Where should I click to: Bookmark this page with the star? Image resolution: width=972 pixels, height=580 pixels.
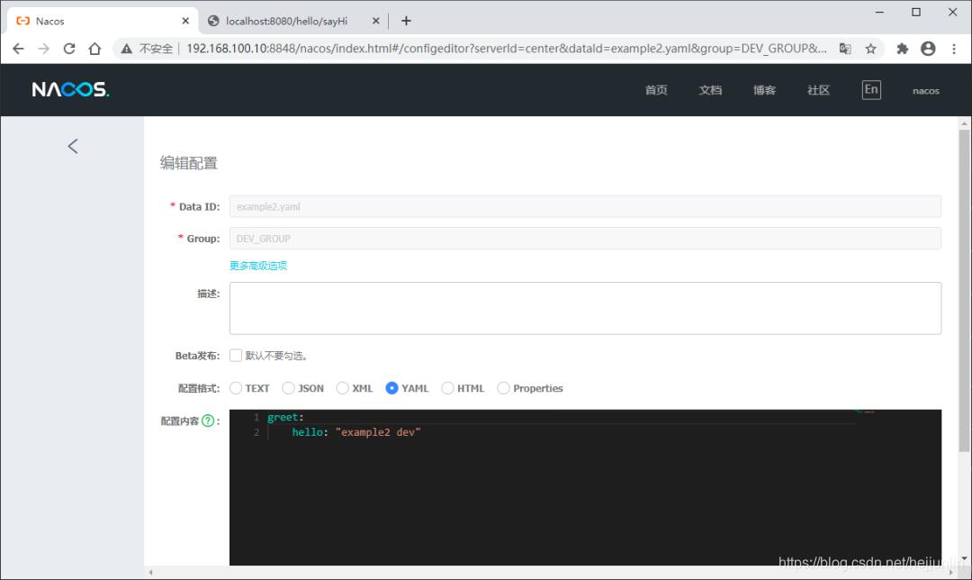tap(870, 49)
